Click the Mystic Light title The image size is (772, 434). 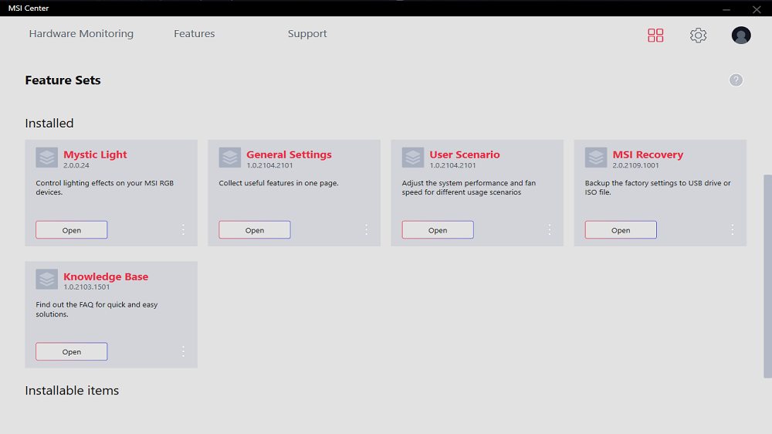95,154
